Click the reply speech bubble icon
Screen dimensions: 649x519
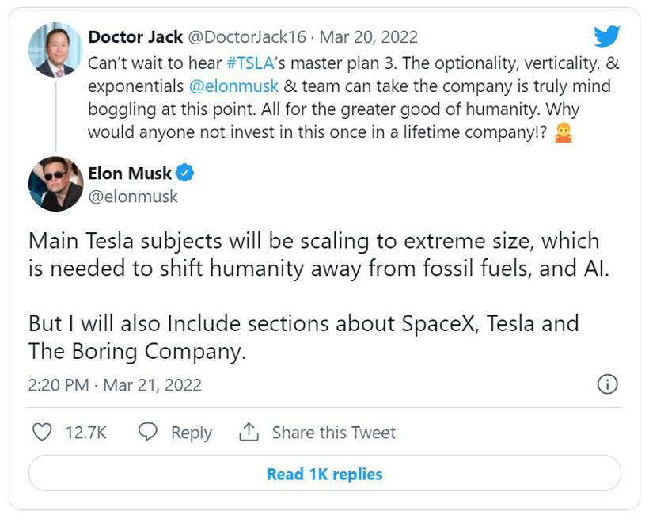tap(148, 432)
